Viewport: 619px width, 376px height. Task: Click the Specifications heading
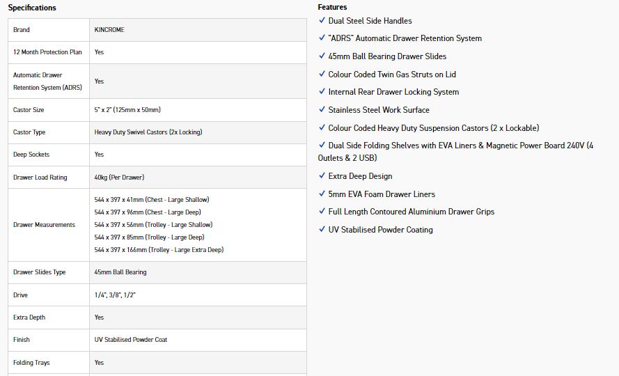(x=32, y=8)
